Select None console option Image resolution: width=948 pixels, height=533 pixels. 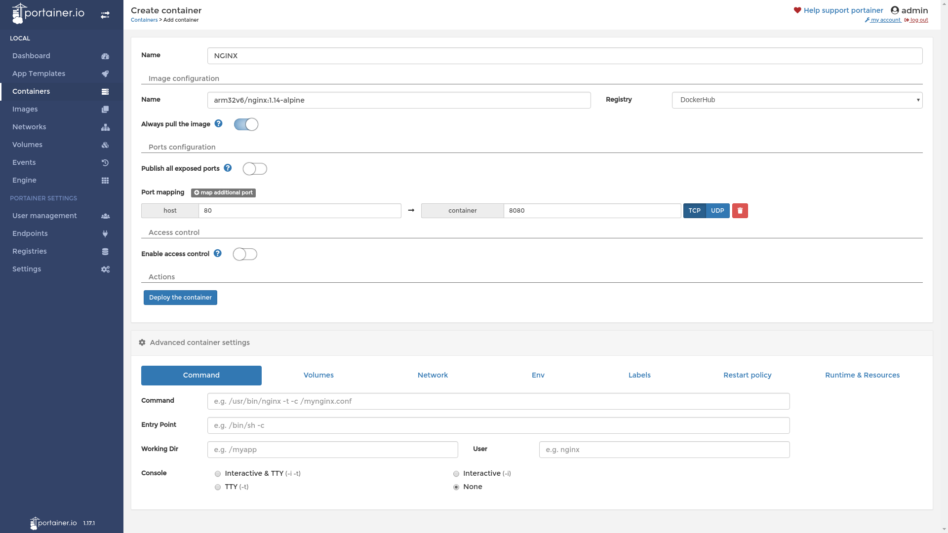coord(456,487)
